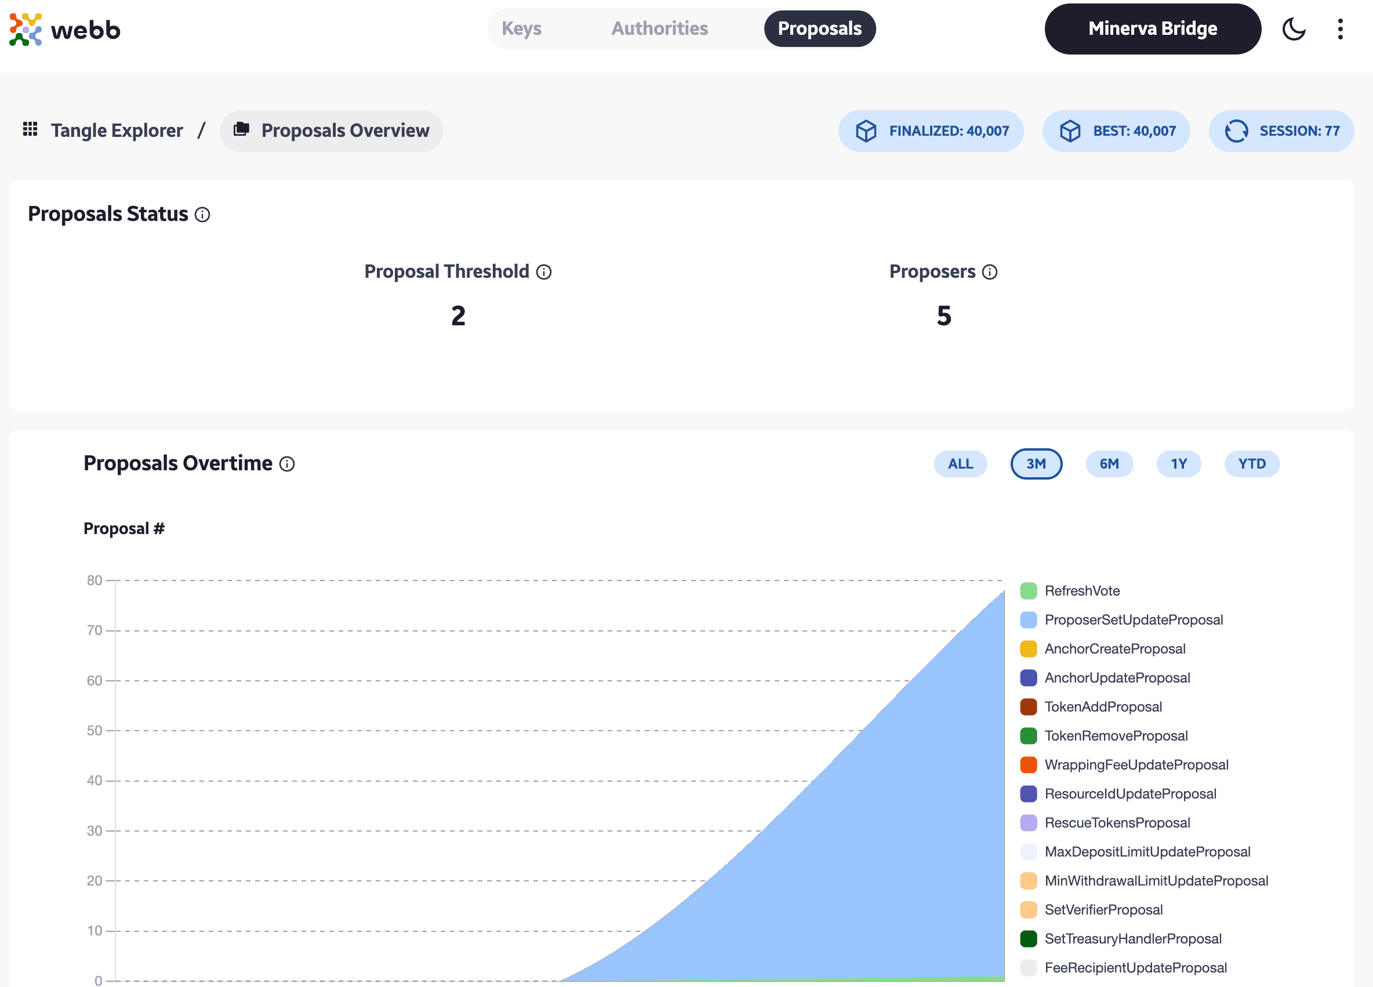This screenshot has width=1373, height=987.
Task: Toggle FeeRecipientUpdateProposal legend swatch
Action: (x=1028, y=968)
